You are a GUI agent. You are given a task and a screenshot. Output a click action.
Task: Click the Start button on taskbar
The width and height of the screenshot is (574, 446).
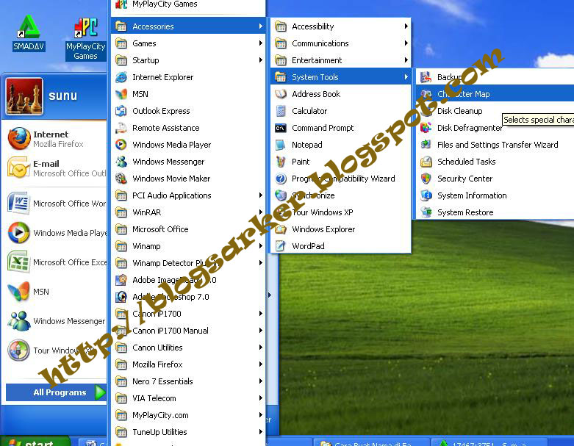tap(35, 442)
